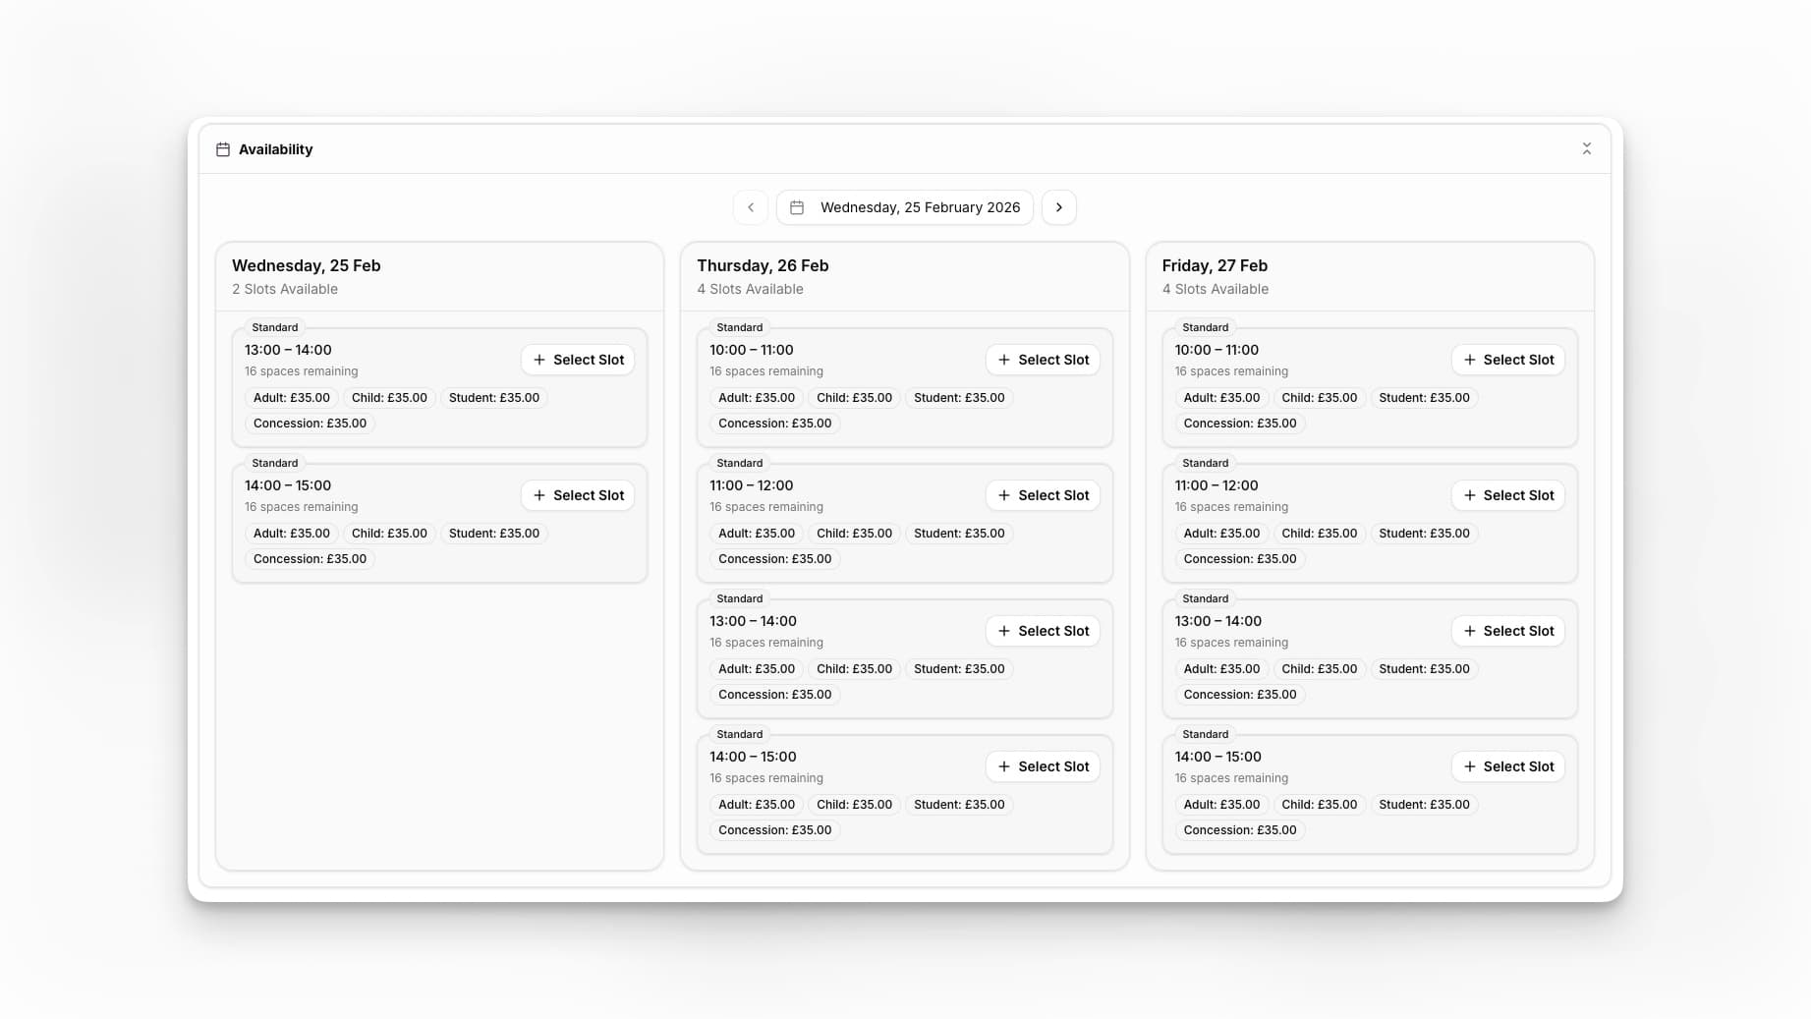Collapse the Availability panel with the top-right icon
1811x1019 pixels.
click(1587, 148)
